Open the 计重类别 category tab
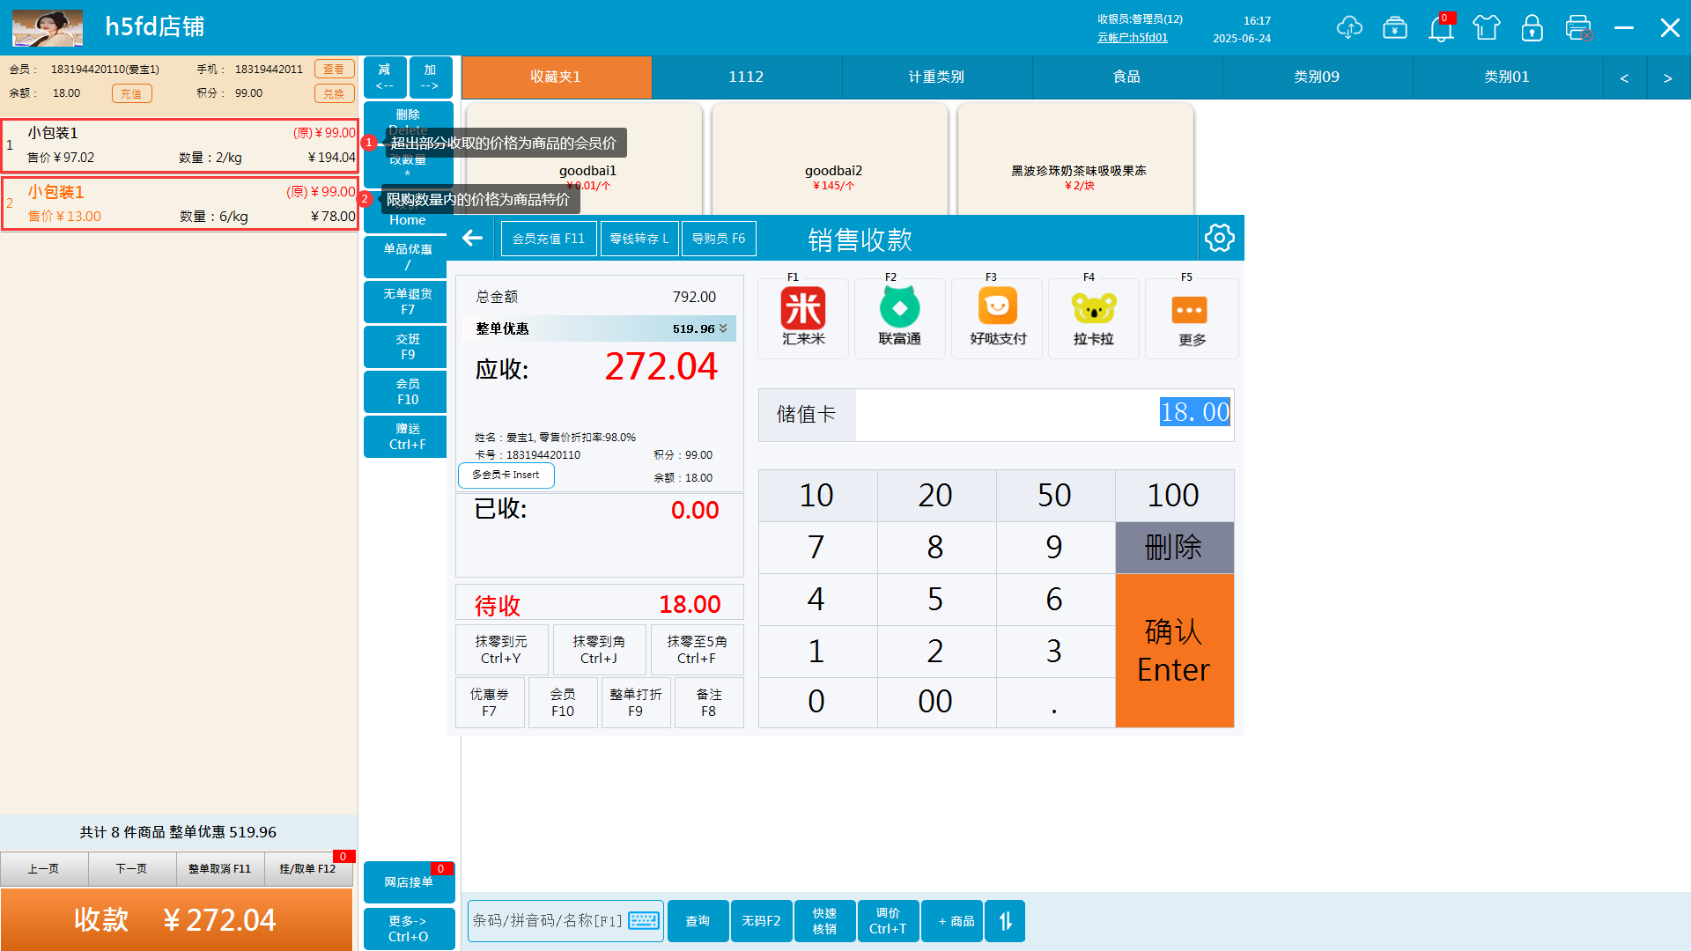The width and height of the screenshot is (1691, 951). (x=936, y=77)
